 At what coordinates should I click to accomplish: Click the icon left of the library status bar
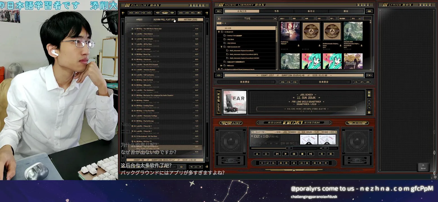click(x=219, y=75)
